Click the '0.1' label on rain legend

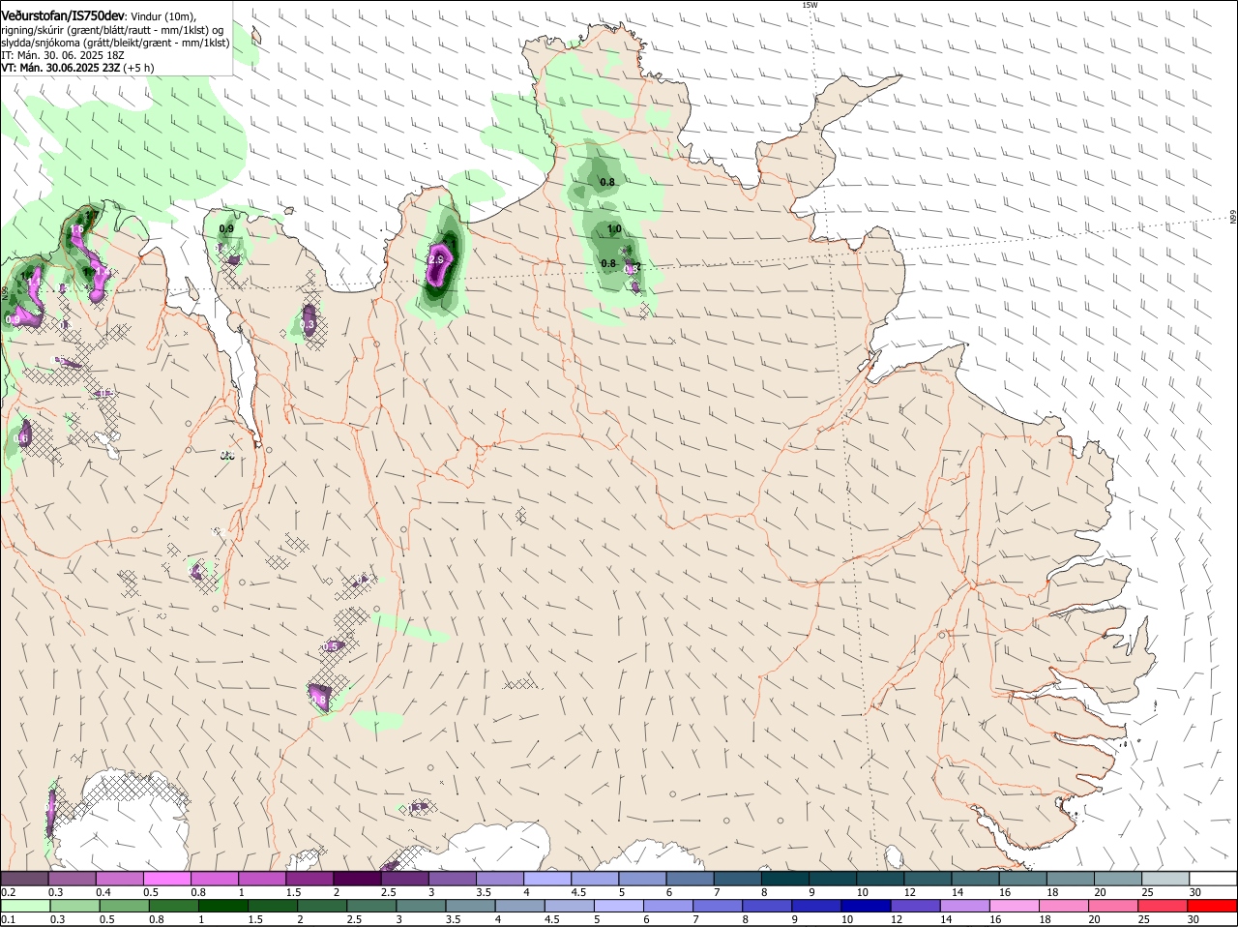(x=8, y=920)
